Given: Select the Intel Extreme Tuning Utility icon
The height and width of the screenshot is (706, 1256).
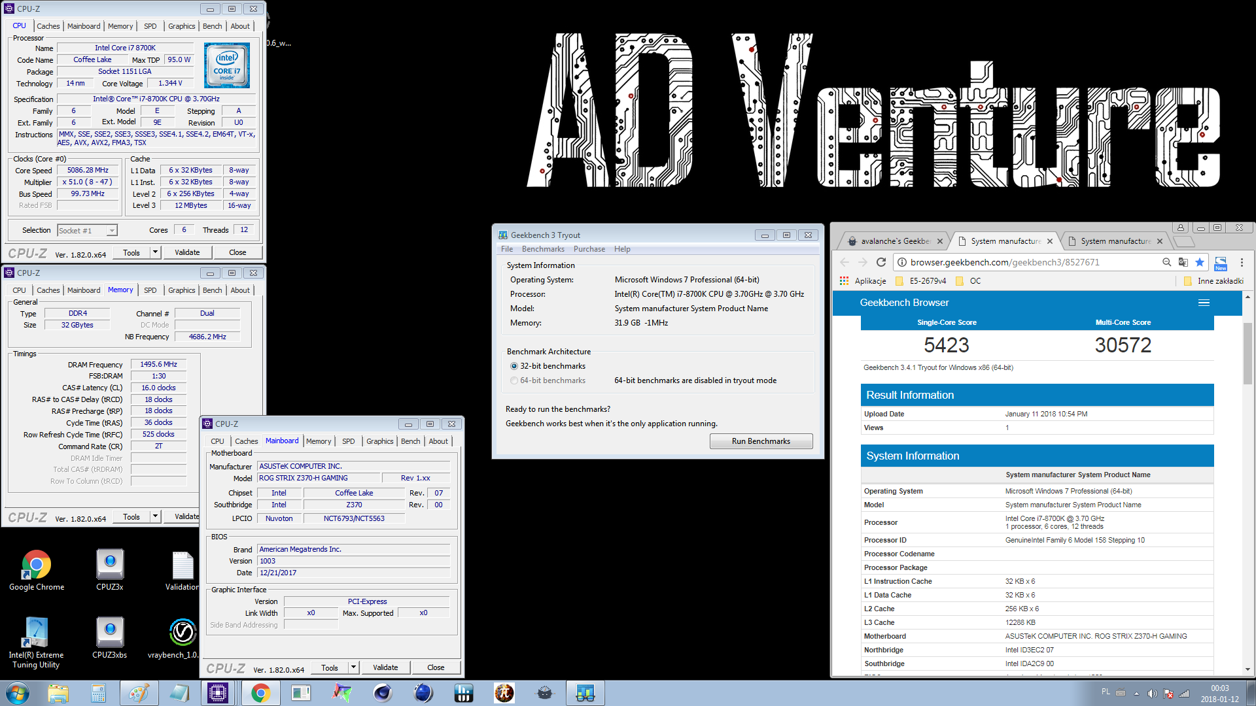Looking at the screenshot, I should click(x=37, y=643).
